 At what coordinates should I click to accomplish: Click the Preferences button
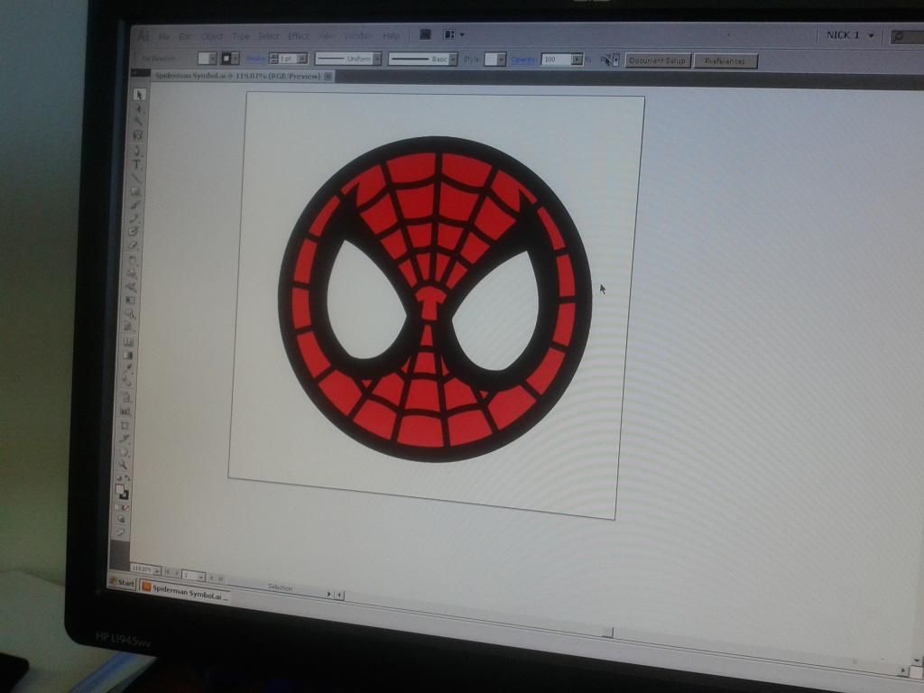[x=725, y=60]
